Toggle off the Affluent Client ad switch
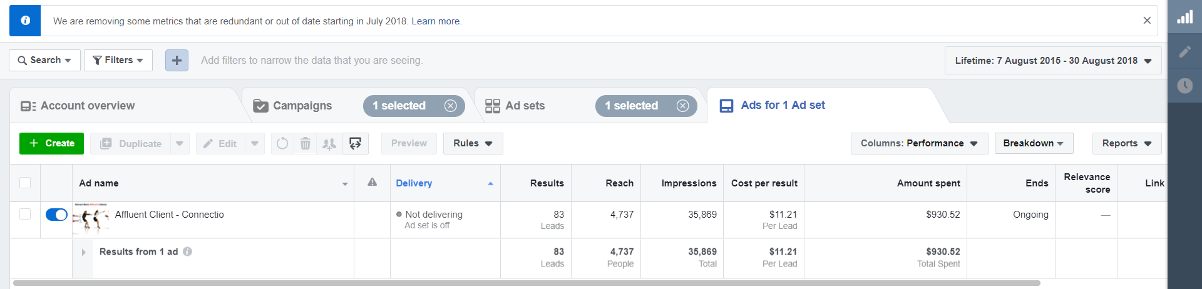 [56, 215]
